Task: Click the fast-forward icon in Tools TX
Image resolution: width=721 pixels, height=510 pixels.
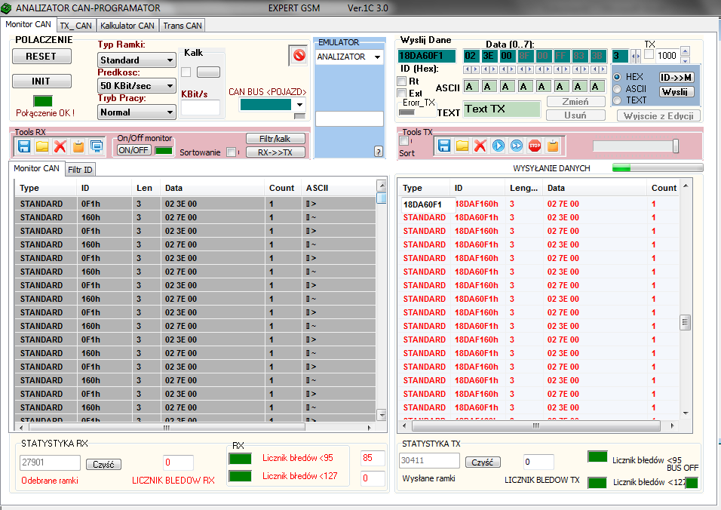Action: pyautogui.click(x=517, y=146)
